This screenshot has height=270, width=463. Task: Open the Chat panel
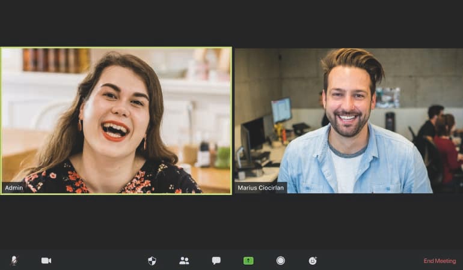click(216, 260)
